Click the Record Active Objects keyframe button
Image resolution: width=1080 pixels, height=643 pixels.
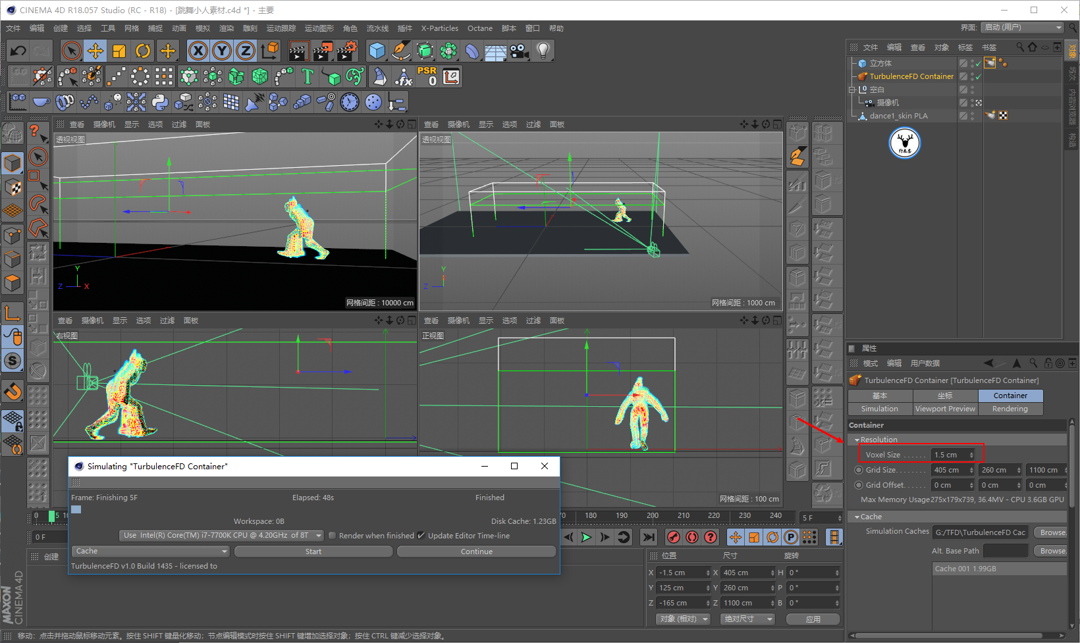(x=673, y=537)
